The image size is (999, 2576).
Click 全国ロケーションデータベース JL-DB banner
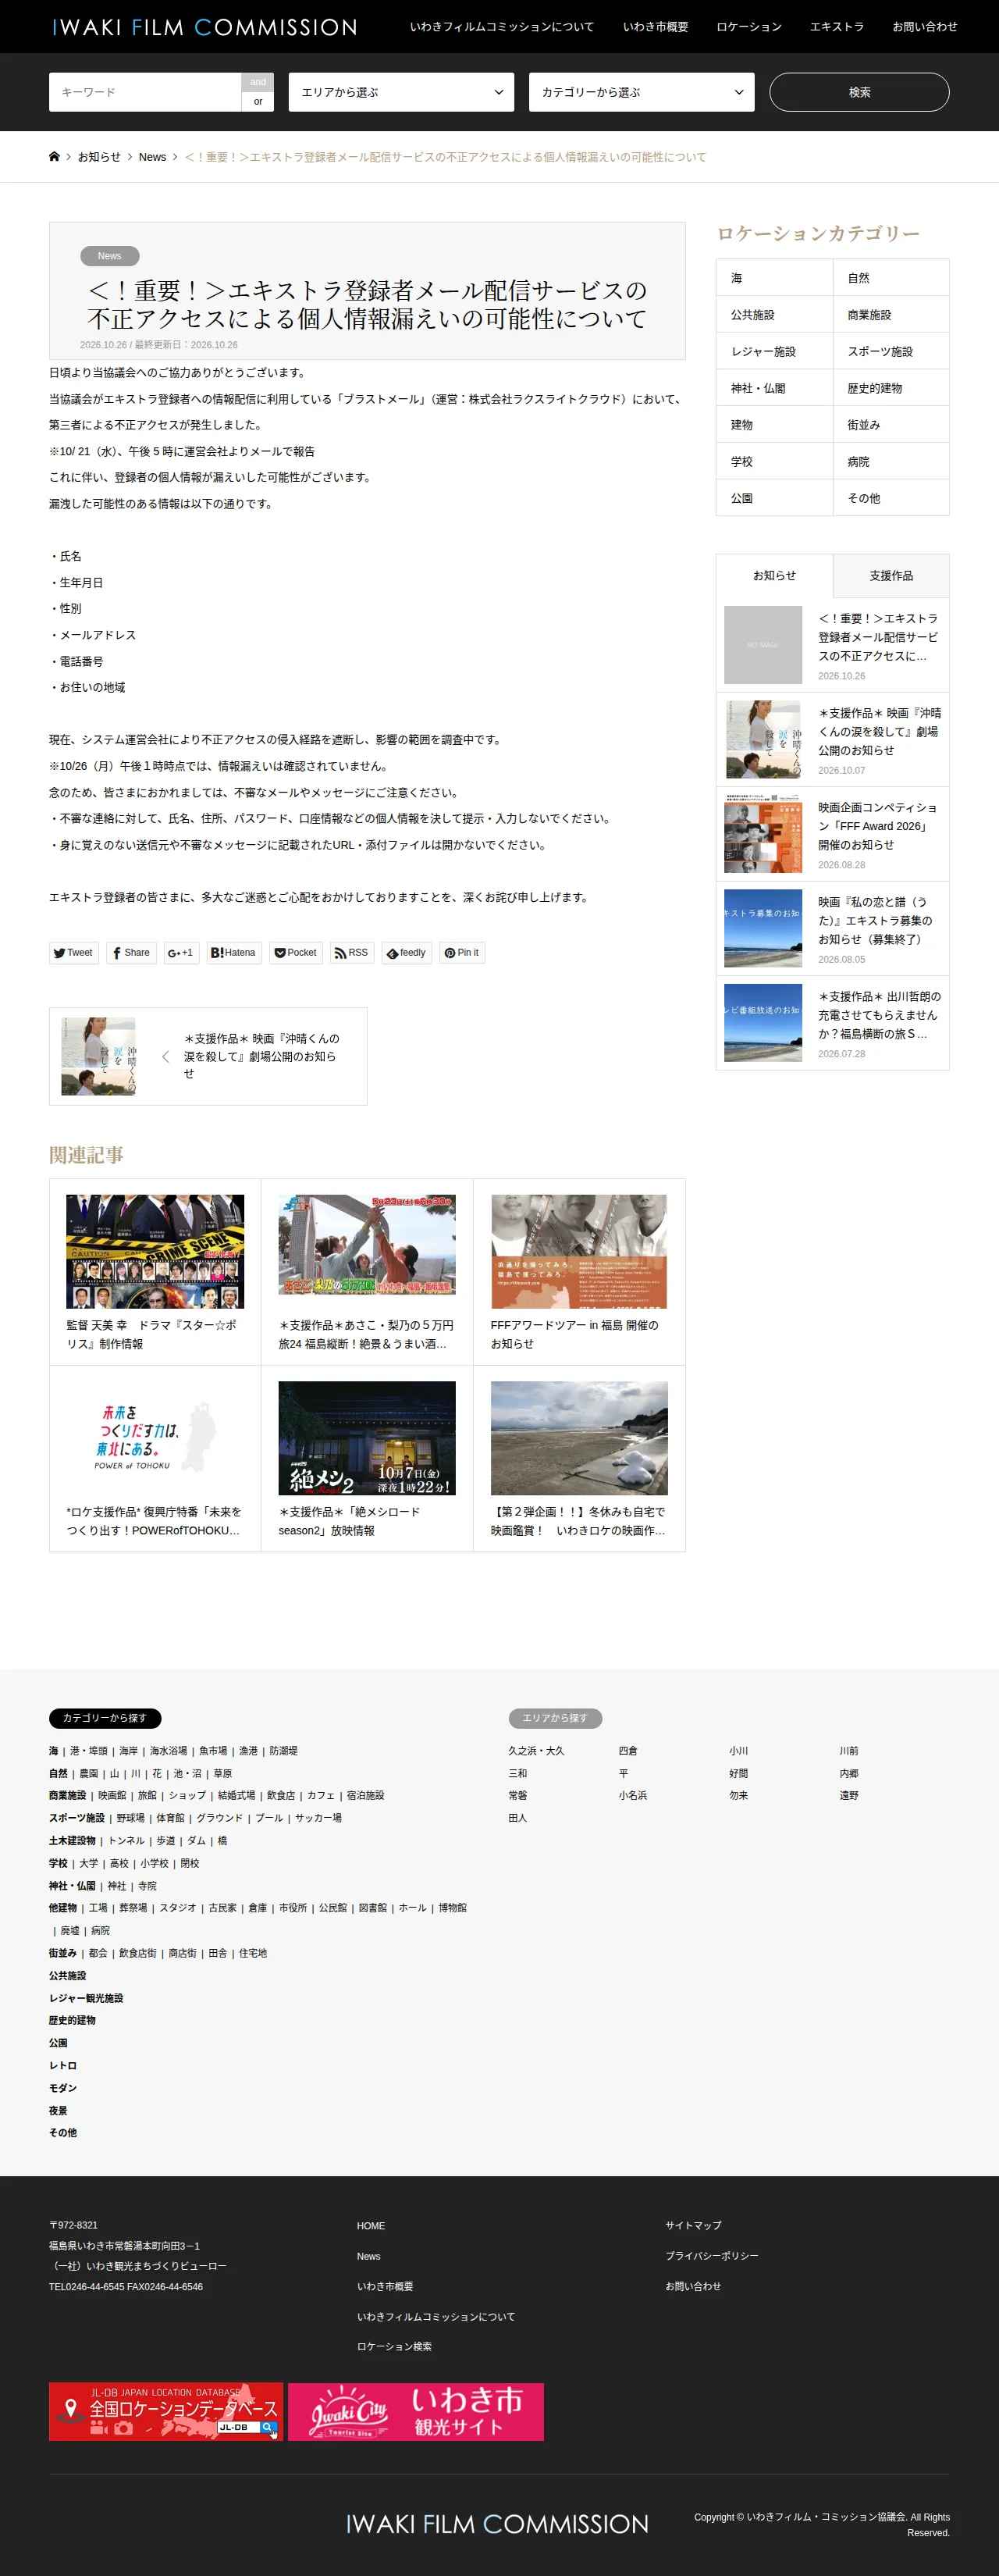pyautogui.click(x=166, y=2411)
